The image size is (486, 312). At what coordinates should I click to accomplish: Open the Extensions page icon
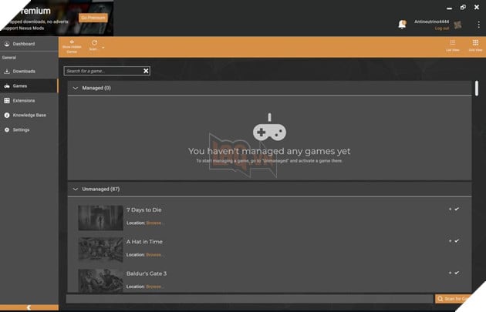click(7, 101)
